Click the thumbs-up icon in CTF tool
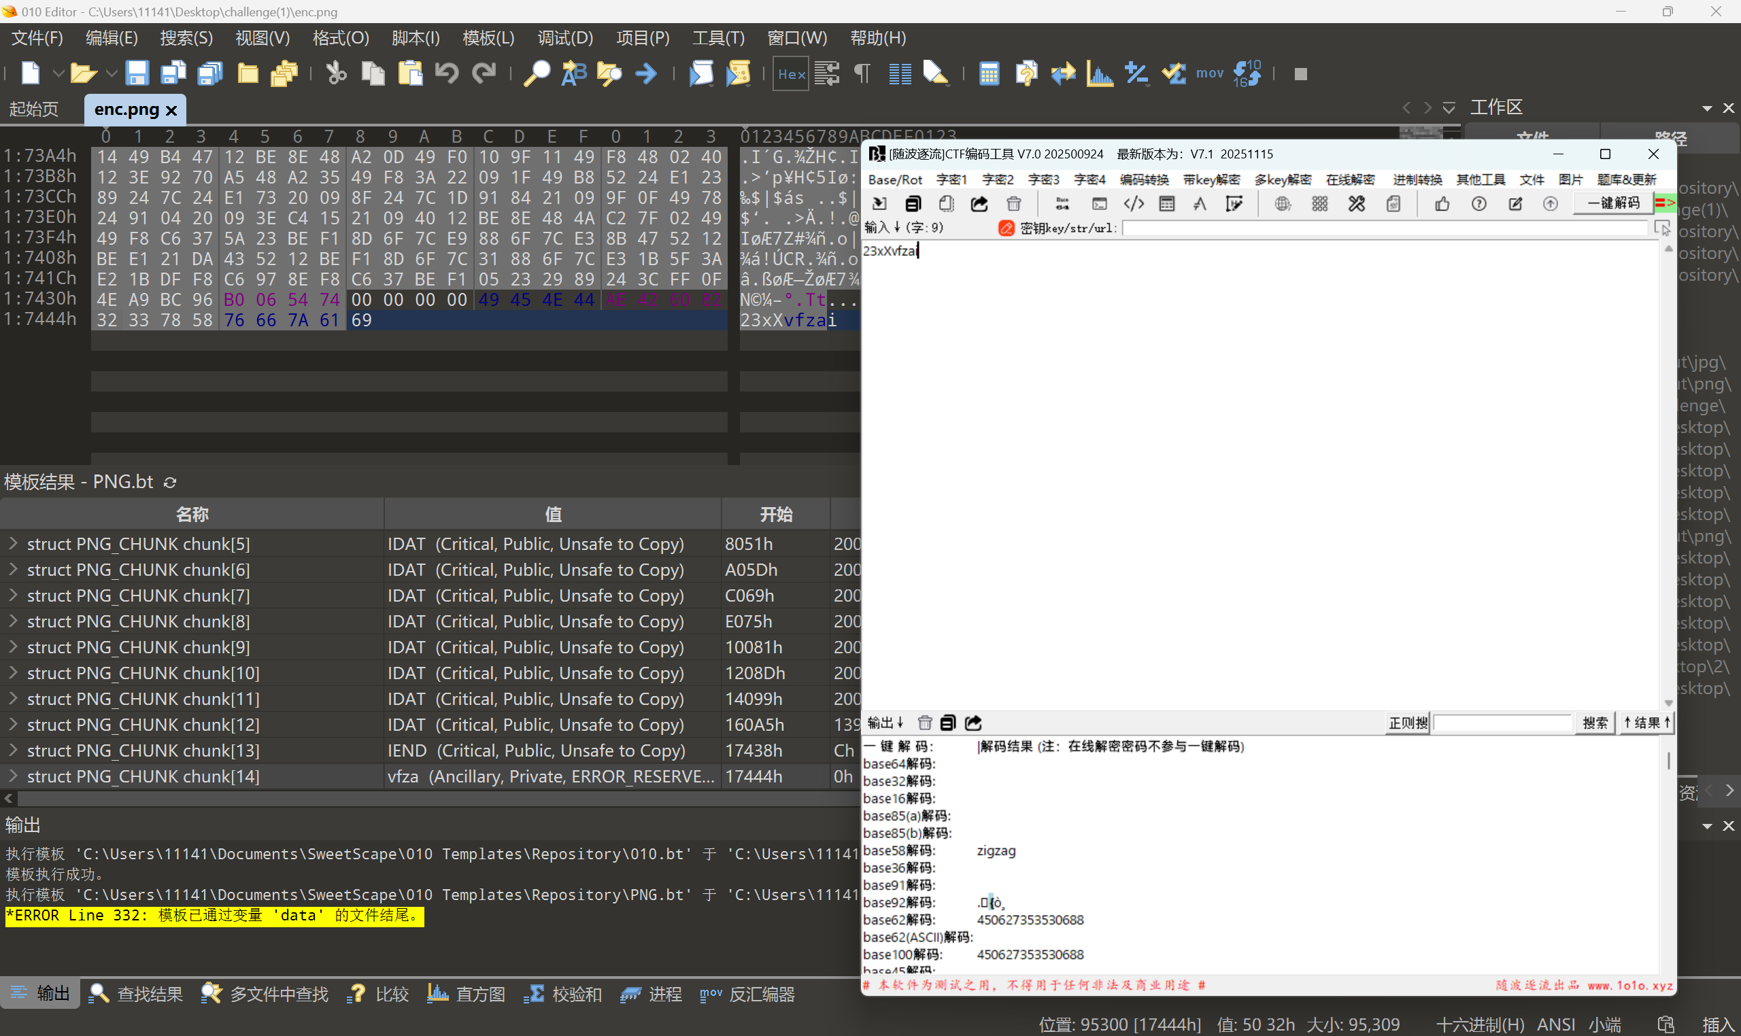The image size is (1741, 1036). (x=1442, y=204)
